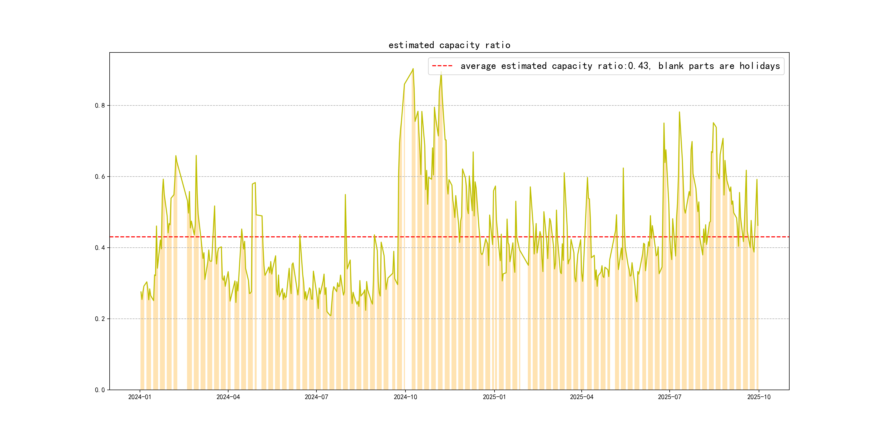Click the 2024-01 x-axis label

[140, 397]
